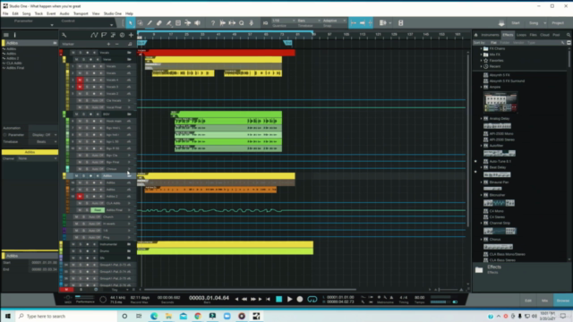Toggle loop active in transport
The height and width of the screenshot is (322, 573).
pyautogui.click(x=312, y=299)
